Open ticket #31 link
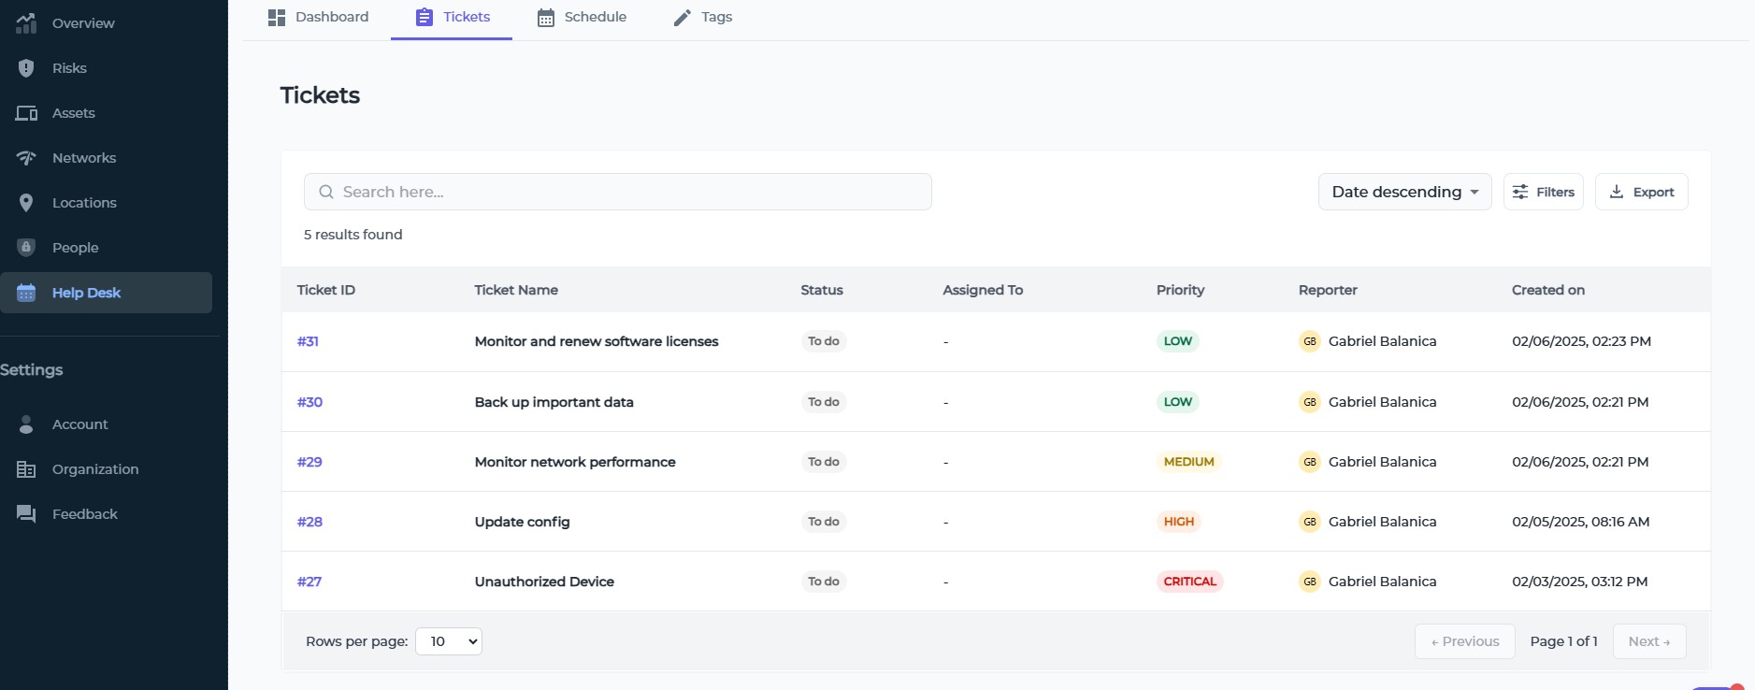The image size is (1755, 690). (308, 341)
